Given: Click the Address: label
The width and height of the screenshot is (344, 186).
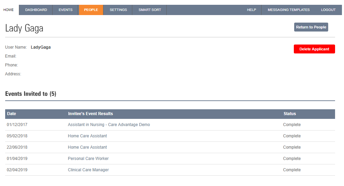Looking at the screenshot, I should [x=13, y=74].
